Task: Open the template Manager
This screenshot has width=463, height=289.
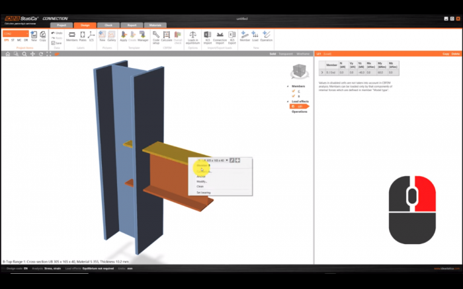Action: pyautogui.click(x=143, y=36)
